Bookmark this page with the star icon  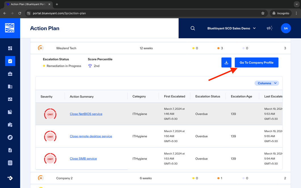point(263,13)
